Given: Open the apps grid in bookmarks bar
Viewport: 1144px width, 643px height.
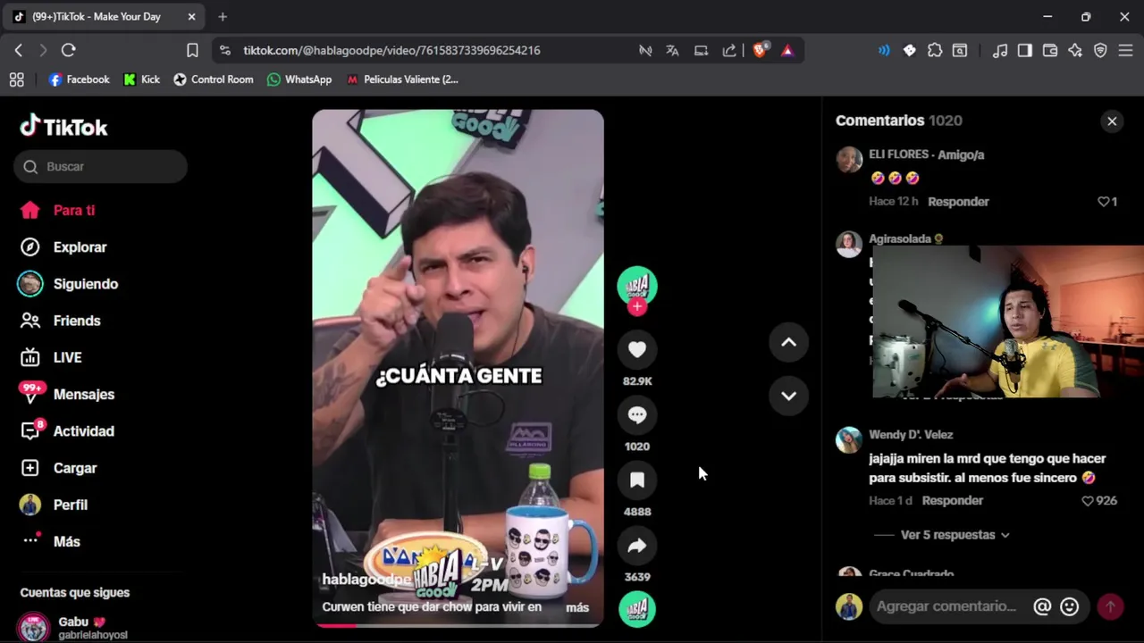Looking at the screenshot, I should 16,79.
